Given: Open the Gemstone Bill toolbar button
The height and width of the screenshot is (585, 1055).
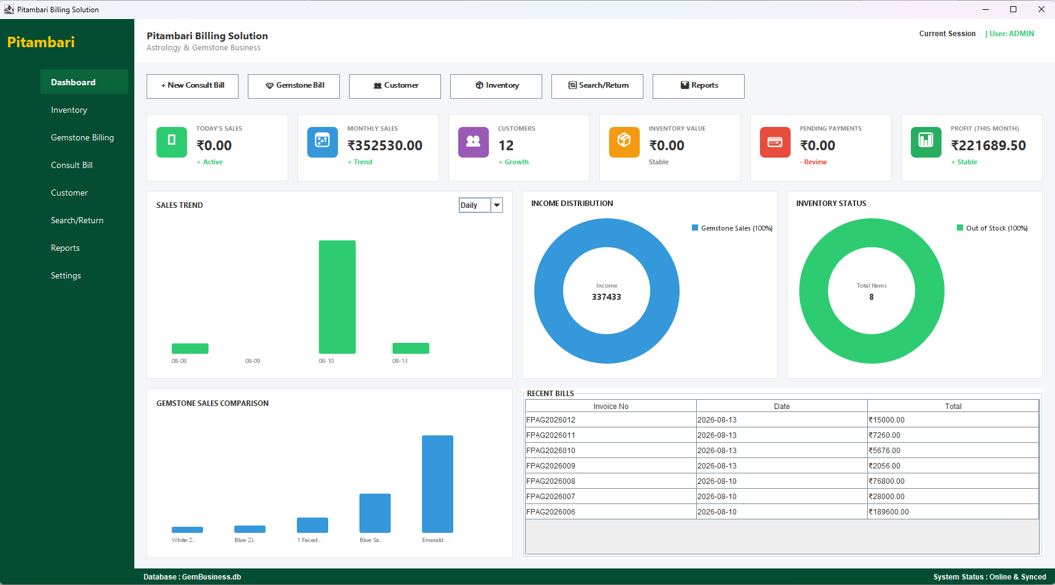Looking at the screenshot, I should (294, 86).
